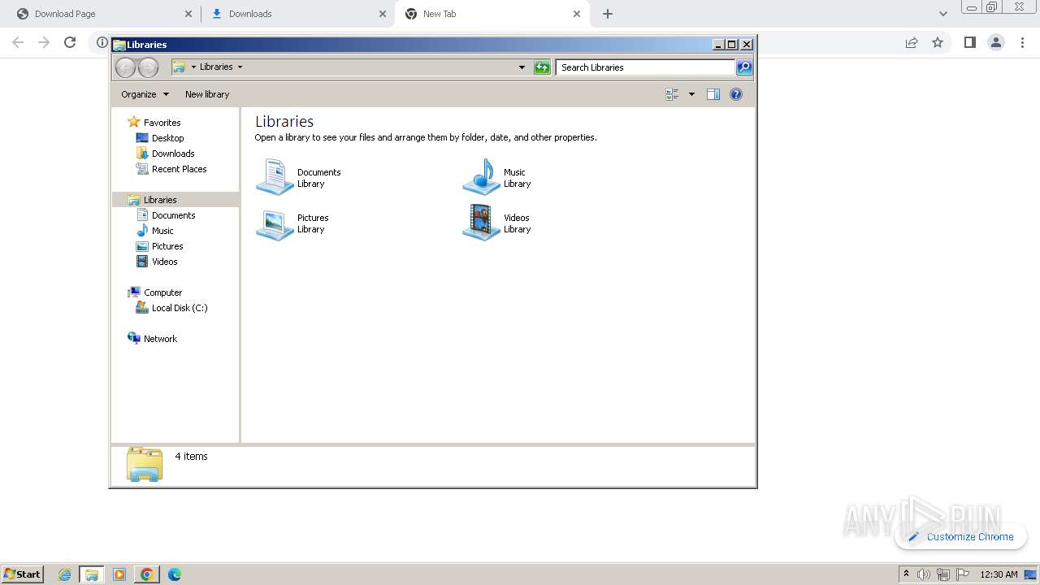Close the Download Page tab
The height and width of the screenshot is (585, 1040).
tap(188, 14)
